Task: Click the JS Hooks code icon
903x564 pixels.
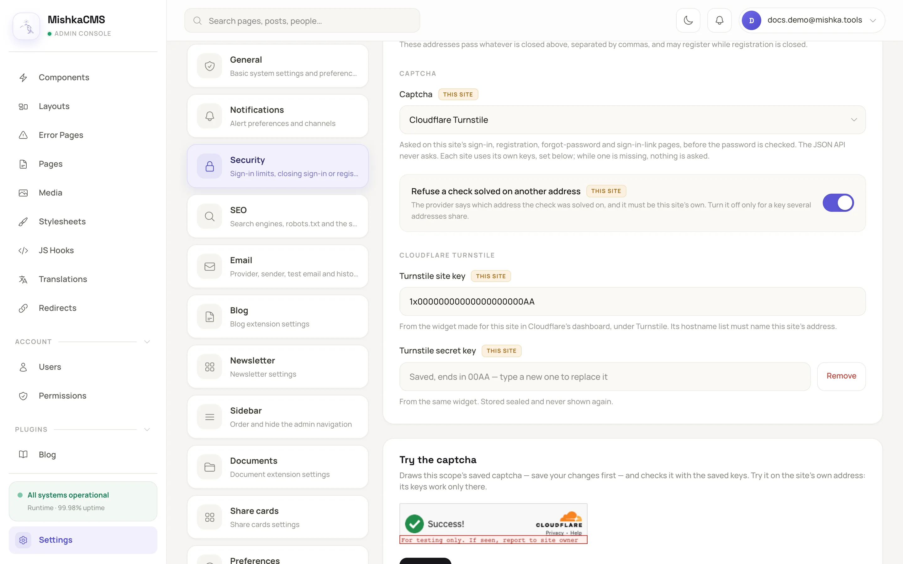Action: [23, 250]
